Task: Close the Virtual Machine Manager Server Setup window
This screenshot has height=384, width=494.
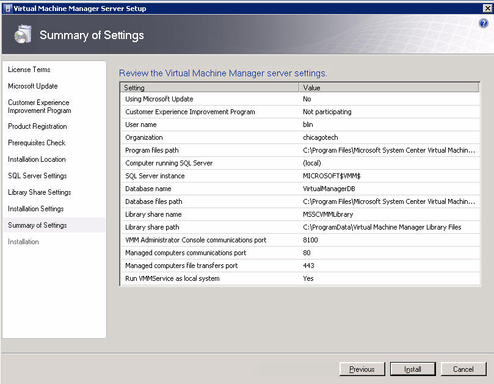Action: (x=487, y=8)
